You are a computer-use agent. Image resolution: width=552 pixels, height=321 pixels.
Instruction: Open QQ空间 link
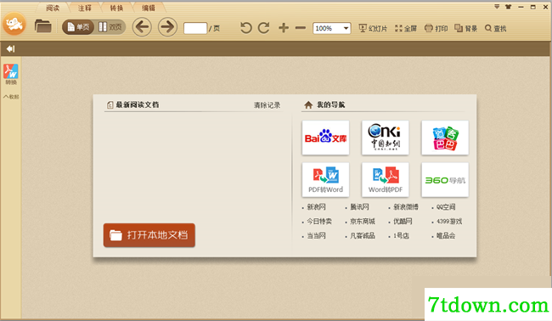pyautogui.click(x=446, y=207)
